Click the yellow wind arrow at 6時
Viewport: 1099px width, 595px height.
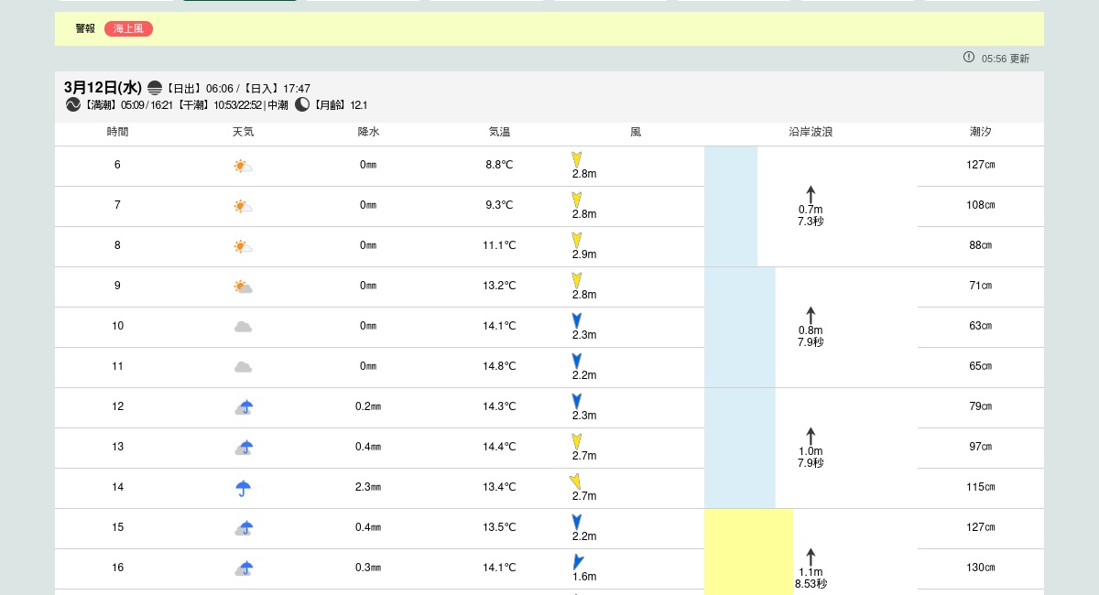[577, 159]
